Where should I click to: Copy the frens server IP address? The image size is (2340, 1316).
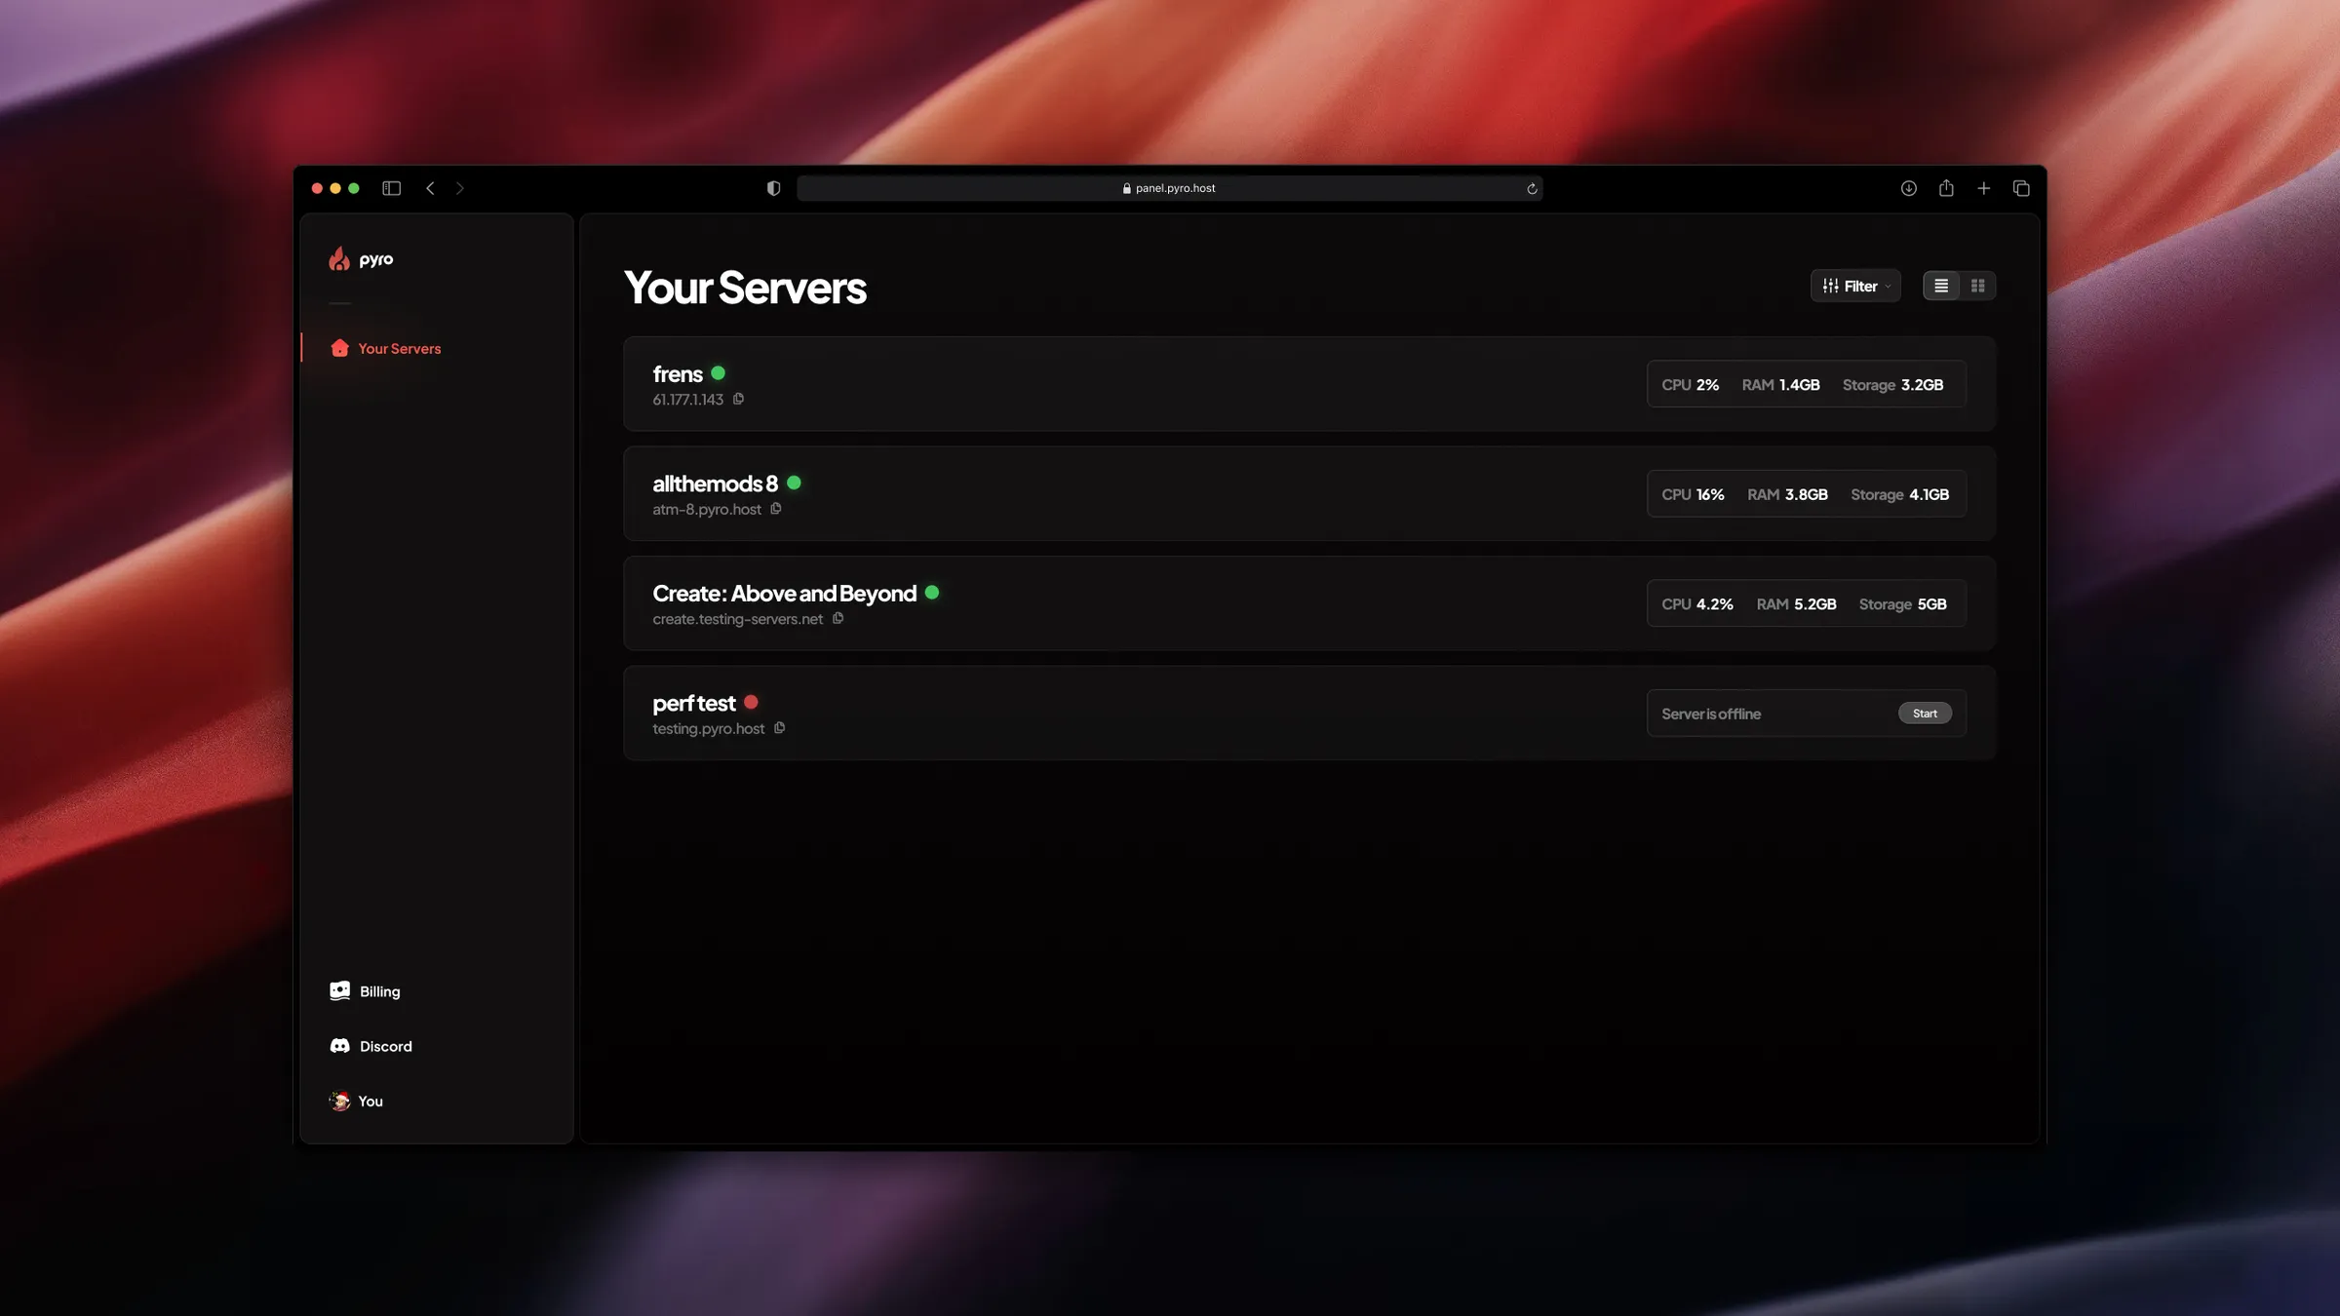click(738, 399)
